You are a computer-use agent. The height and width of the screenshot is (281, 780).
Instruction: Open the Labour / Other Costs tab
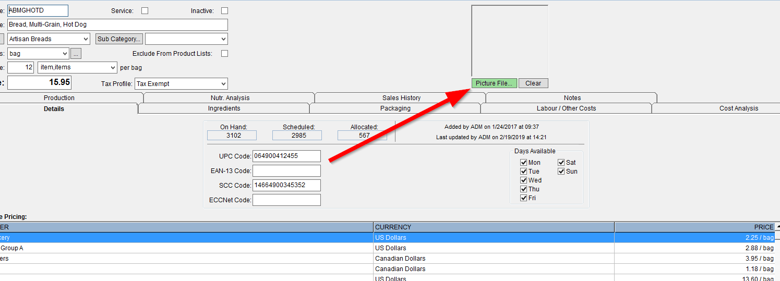(566, 108)
